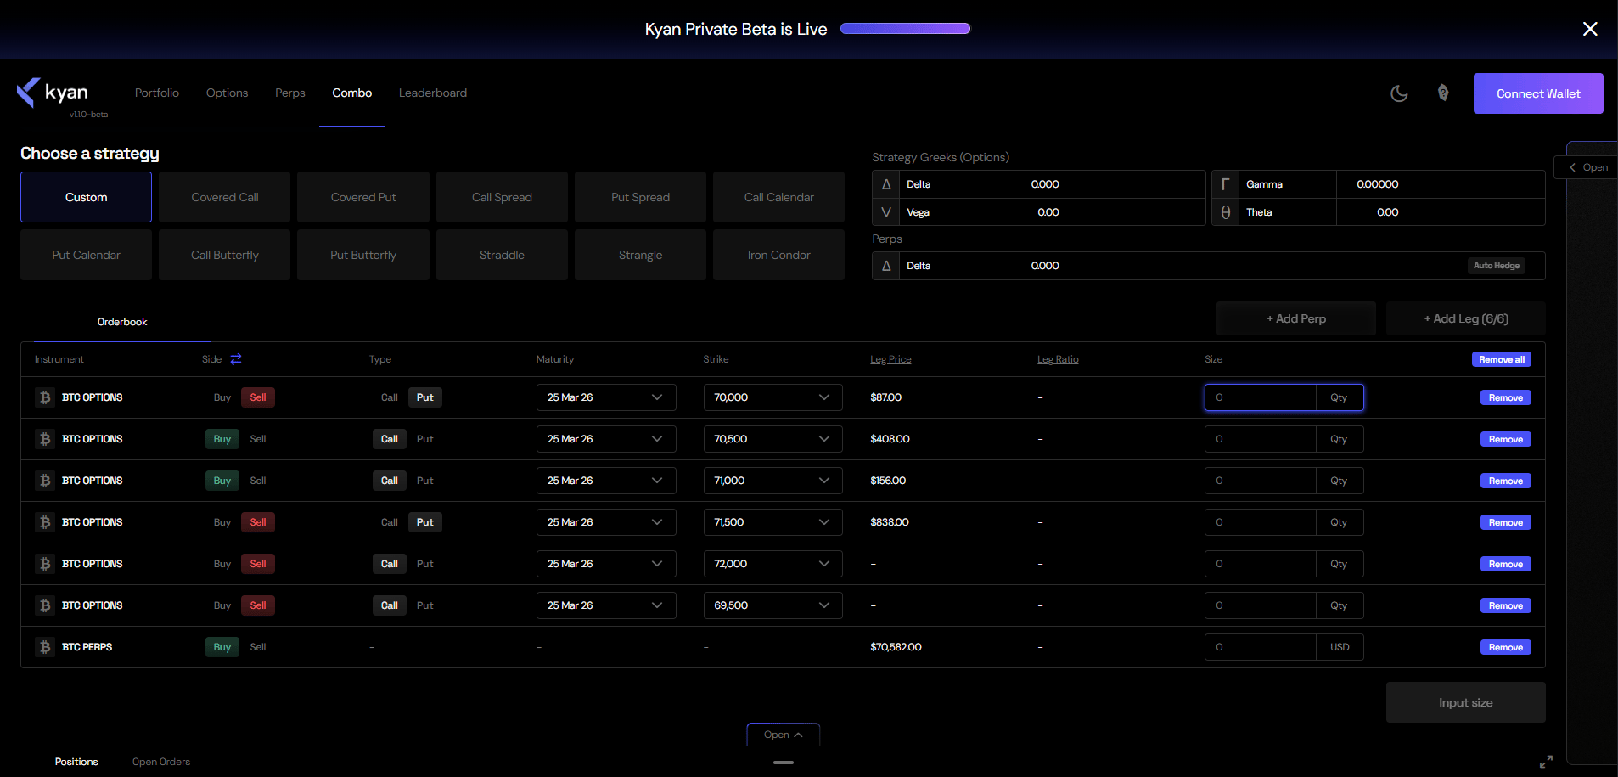Click the beta progress bar in the banner
The height and width of the screenshot is (777, 1618).
pos(905,29)
